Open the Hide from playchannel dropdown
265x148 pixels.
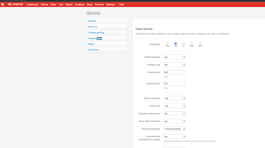[x=174, y=113]
